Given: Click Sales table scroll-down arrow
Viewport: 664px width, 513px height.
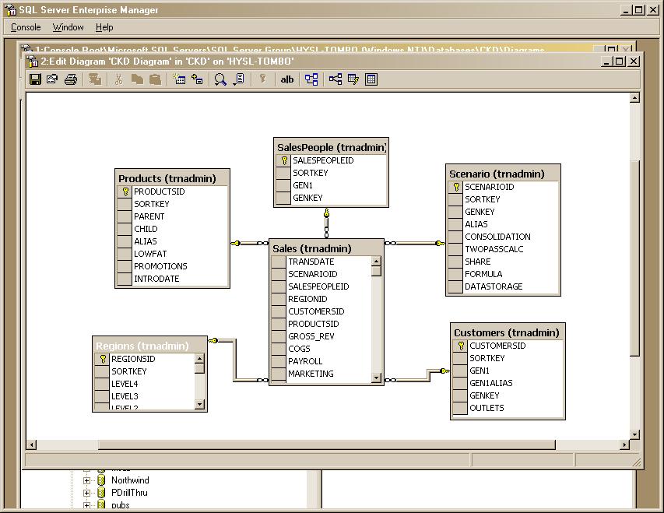Looking at the screenshot, I should pos(376,378).
